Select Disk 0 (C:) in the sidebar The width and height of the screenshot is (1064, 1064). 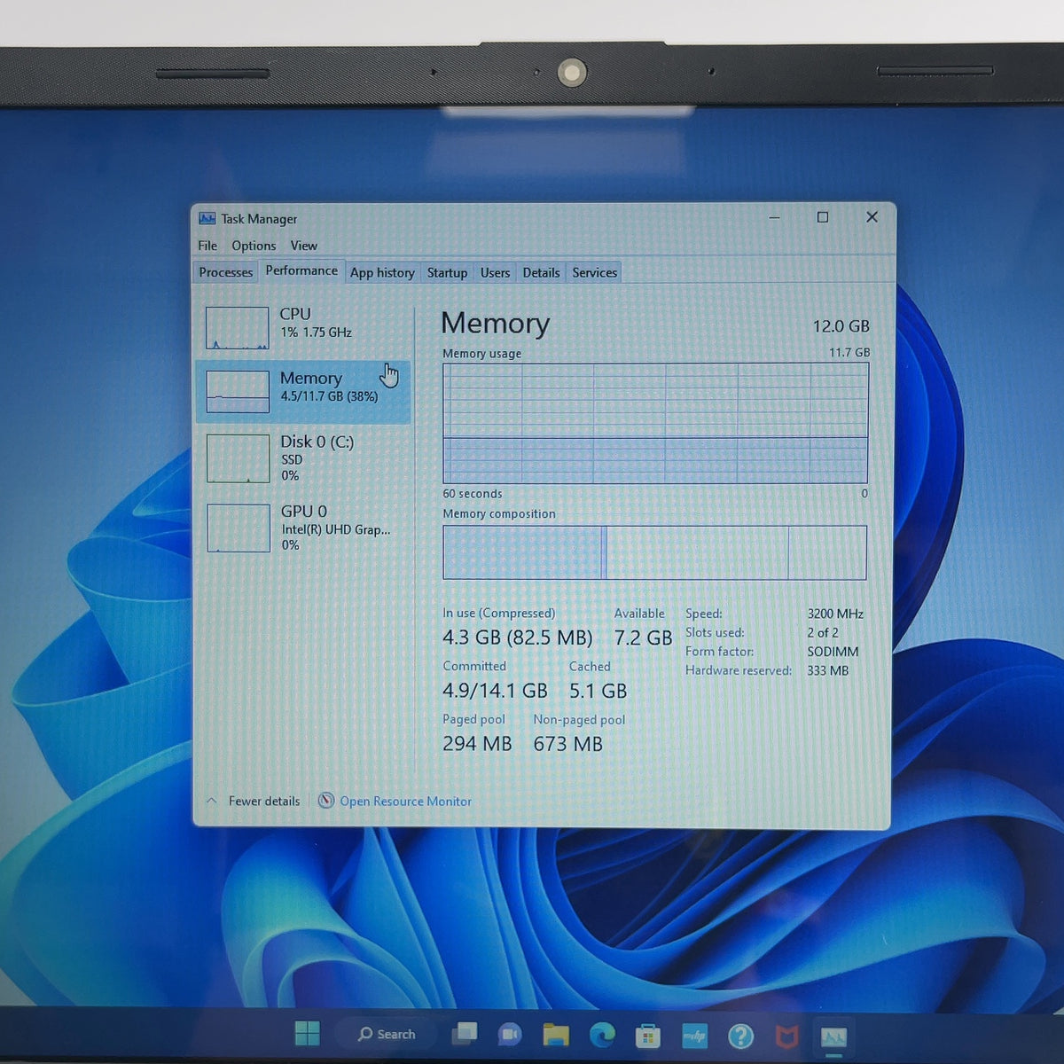click(x=303, y=458)
